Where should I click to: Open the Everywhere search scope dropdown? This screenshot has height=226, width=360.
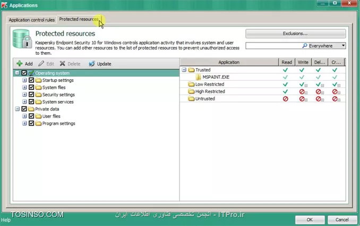[343, 46]
